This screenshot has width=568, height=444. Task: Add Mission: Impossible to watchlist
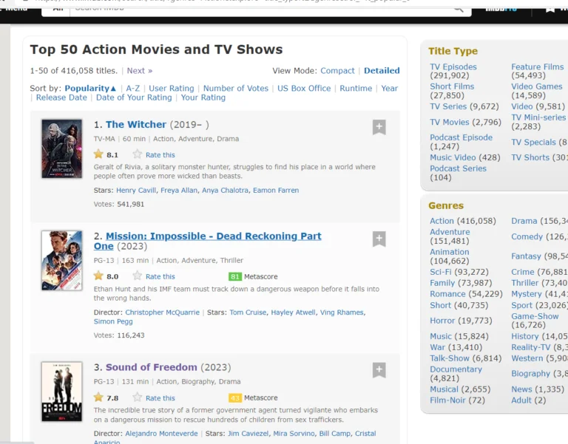pyautogui.click(x=379, y=239)
